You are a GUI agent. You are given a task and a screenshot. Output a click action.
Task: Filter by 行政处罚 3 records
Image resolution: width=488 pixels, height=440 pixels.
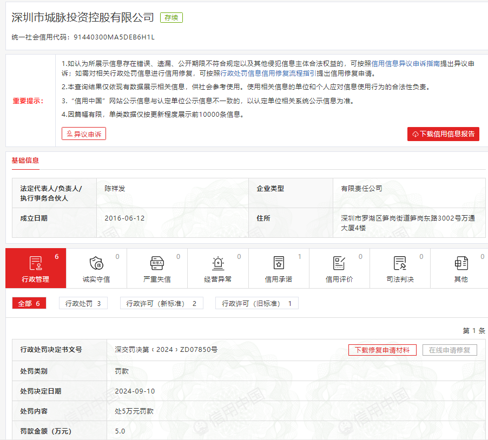click(x=83, y=304)
